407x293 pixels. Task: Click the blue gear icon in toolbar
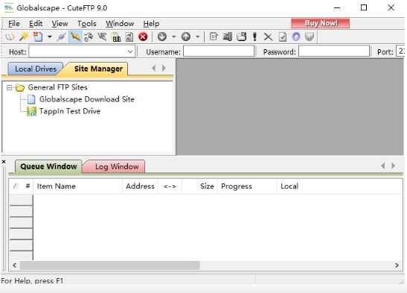pos(296,37)
